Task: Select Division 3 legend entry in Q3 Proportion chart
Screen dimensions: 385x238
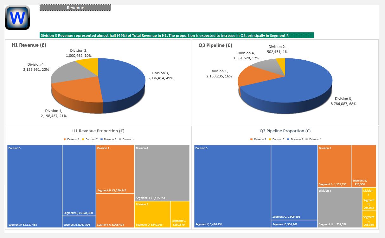Action: 297,139
